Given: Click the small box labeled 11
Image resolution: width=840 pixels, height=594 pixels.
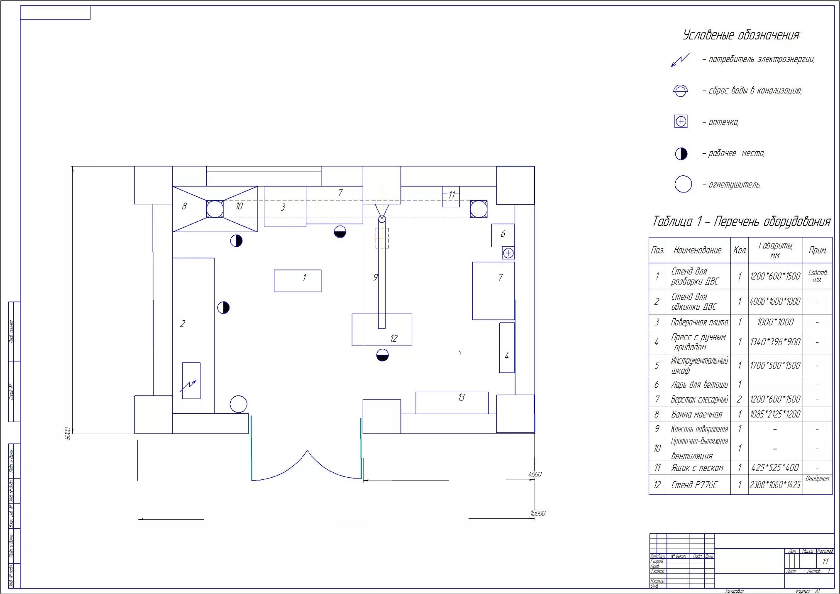Looking at the screenshot, I should click(x=451, y=197).
